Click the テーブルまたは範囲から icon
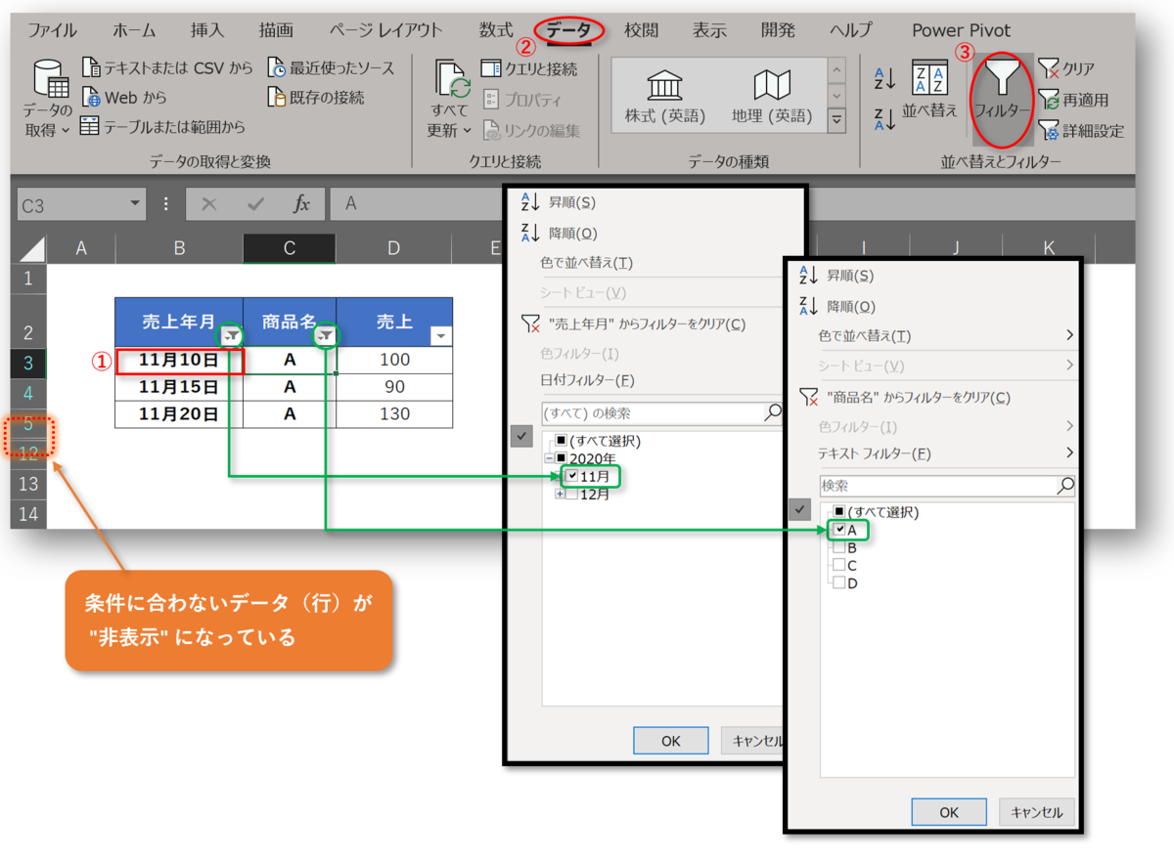Screen dimensions: 1174x860 click(92, 125)
